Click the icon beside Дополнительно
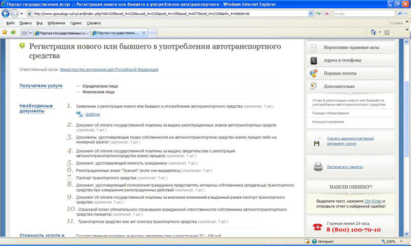The width and height of the screenshot is (411, 246). click(314, 85)
